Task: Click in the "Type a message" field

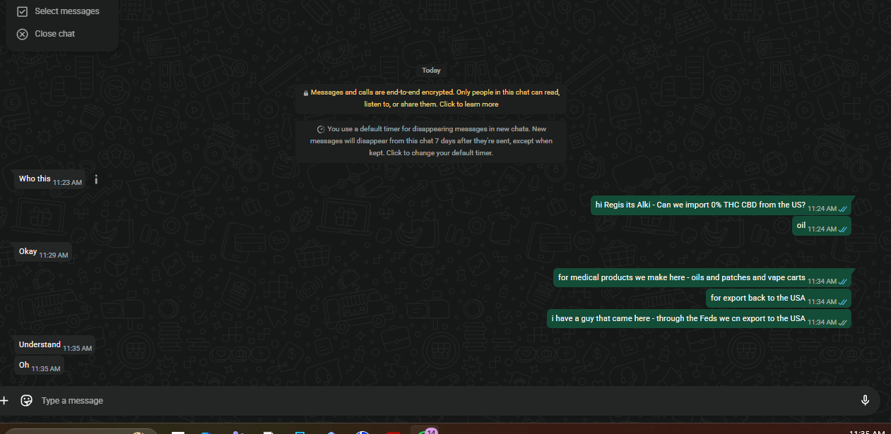Action: [424, 400]
